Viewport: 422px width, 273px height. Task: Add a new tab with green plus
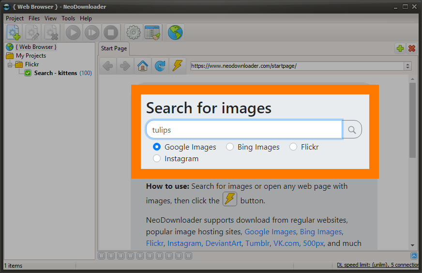[x=400, y=48]
